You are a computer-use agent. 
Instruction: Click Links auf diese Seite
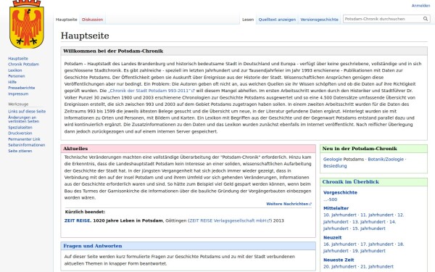point(27,112)
